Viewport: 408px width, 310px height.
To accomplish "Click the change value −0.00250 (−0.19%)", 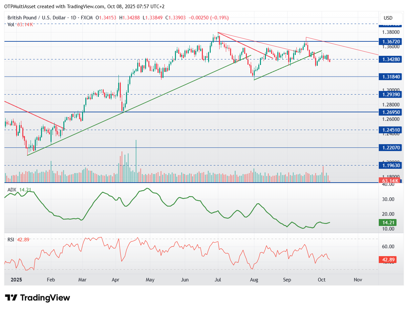I will pos(209,18).
